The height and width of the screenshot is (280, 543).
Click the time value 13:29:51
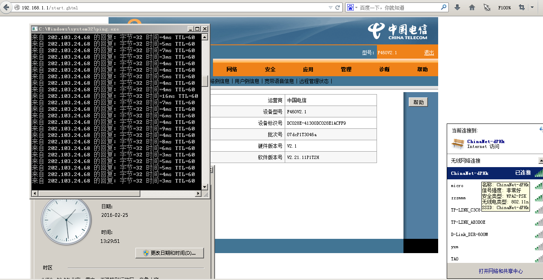[x=111, y=241]
